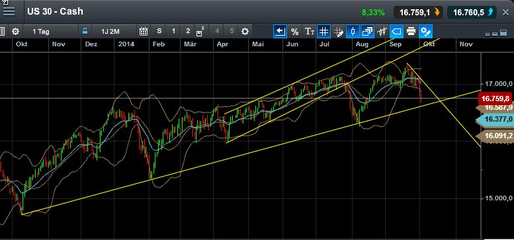
Task: Select the S layout preset
Action: click(159, 32)
